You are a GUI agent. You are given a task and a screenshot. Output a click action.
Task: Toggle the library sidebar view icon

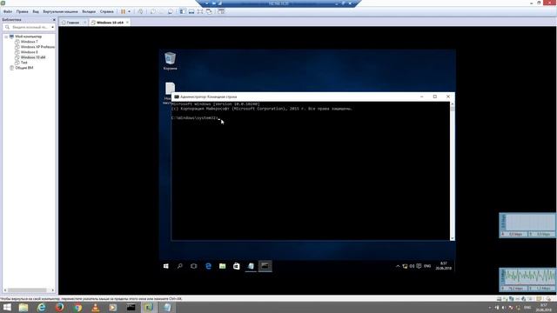click(182, 11)
